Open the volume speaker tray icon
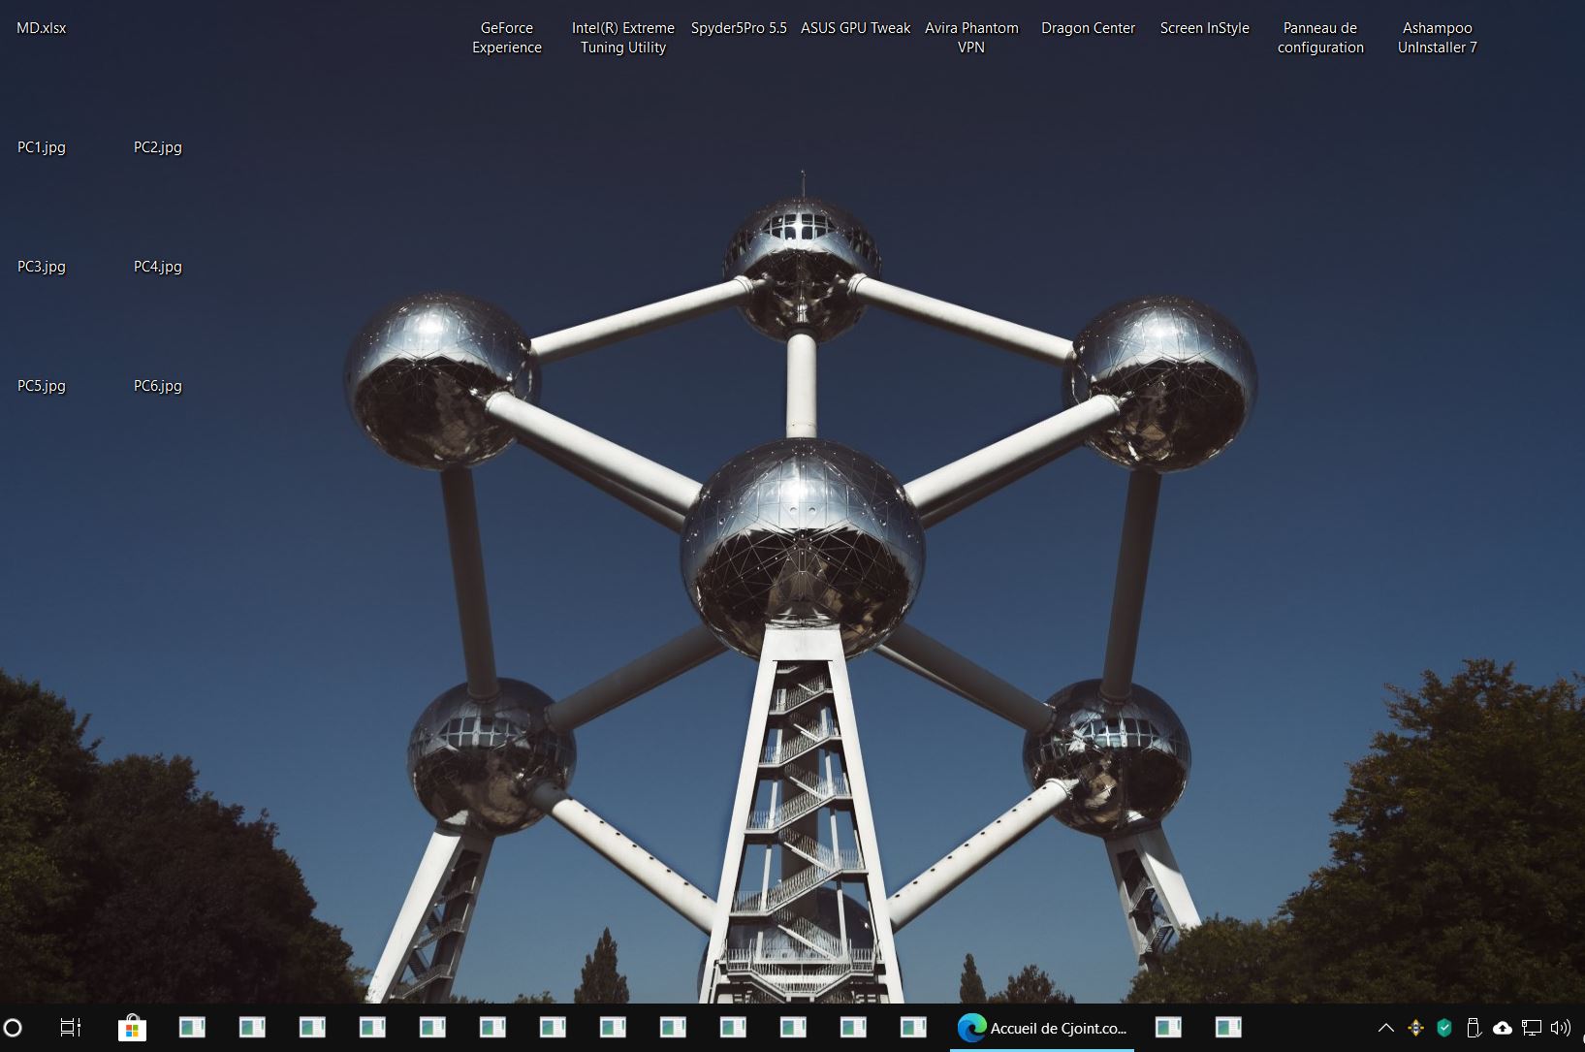Image resolution: width=1585 pixels, height=1052 pixels. tap(1561, 1028)
